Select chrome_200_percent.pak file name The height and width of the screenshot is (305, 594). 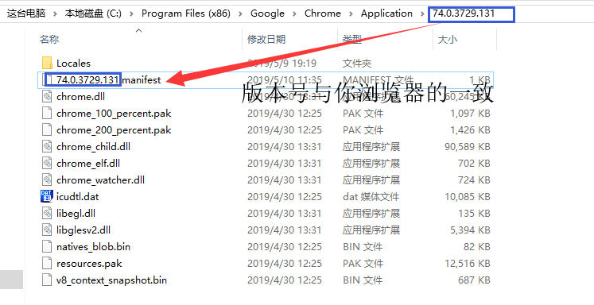click(114, 129)
